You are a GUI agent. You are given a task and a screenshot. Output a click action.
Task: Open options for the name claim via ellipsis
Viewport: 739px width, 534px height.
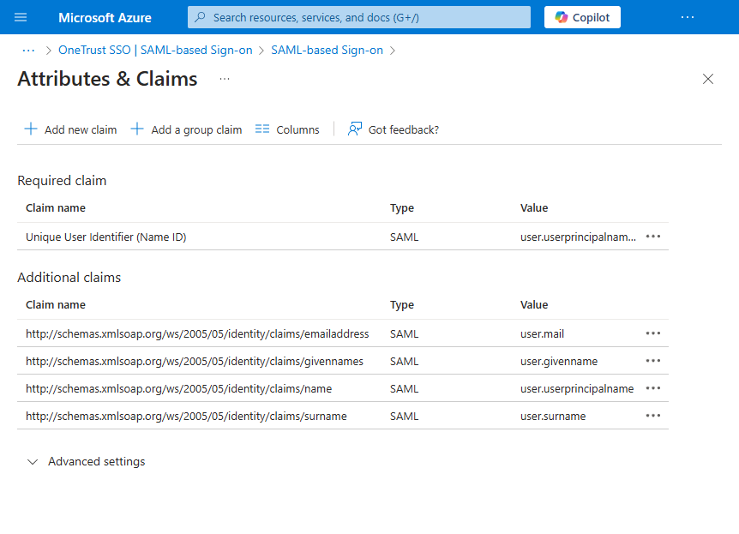[x=653, y=387]
